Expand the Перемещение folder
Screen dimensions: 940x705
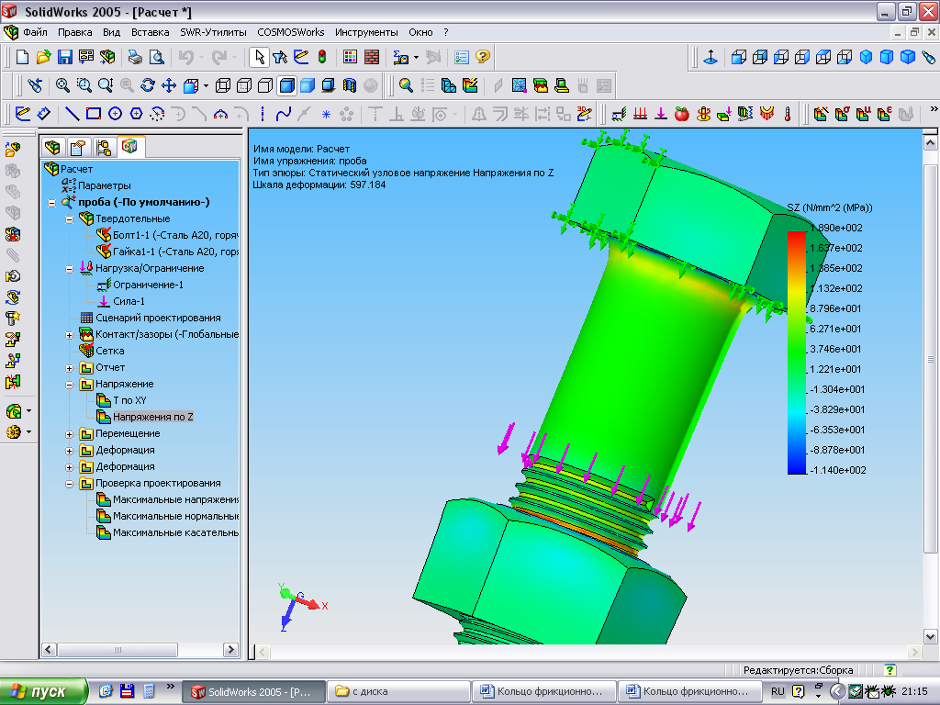tap(70, 434)
